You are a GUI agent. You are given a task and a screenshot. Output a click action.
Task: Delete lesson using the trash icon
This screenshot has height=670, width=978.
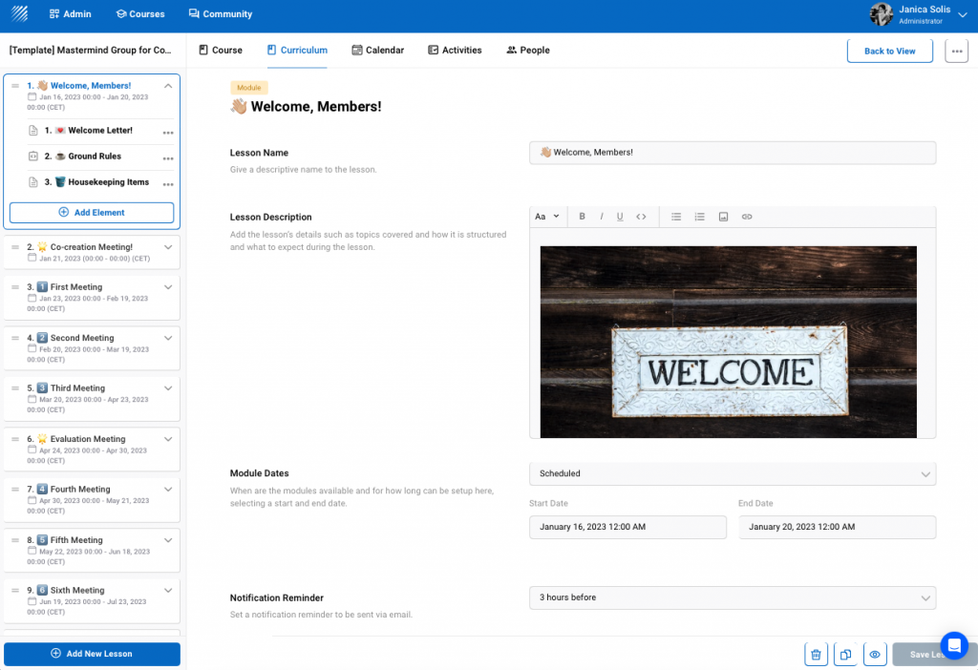click(816, 654)
